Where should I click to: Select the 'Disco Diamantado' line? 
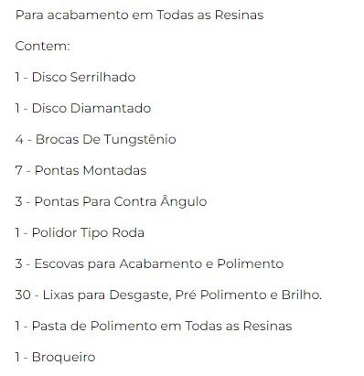pos(83,108)
